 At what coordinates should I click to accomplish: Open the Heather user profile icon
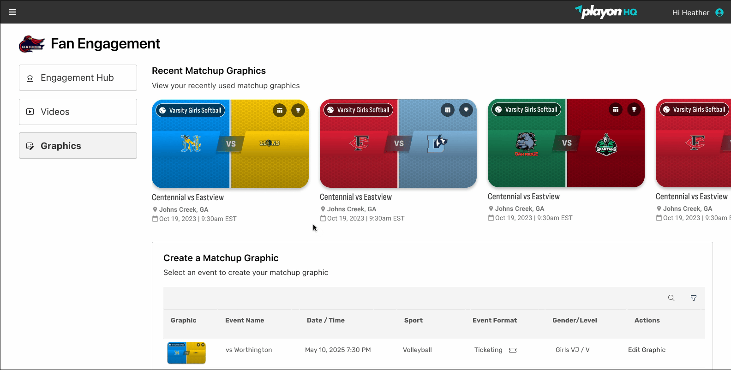pyautogui.click(x=719, y=12)
